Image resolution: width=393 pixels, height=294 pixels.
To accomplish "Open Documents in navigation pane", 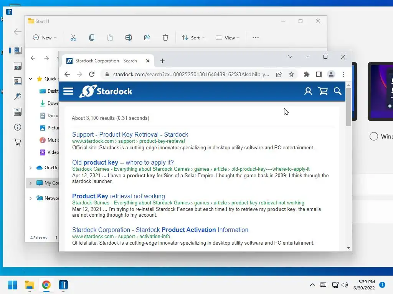I will click(x=49, y=116).
